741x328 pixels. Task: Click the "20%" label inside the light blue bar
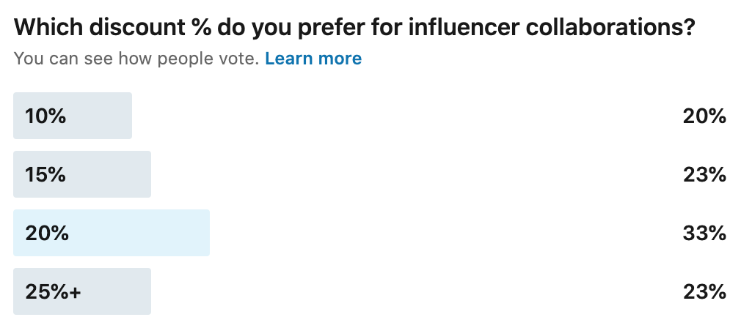[x=47, y=233]
